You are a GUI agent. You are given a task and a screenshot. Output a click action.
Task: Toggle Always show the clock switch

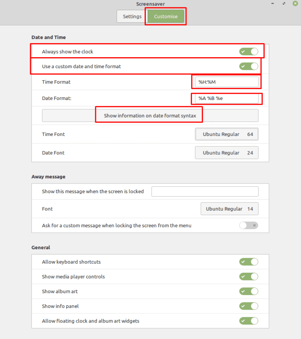click(x=248, y=52)
